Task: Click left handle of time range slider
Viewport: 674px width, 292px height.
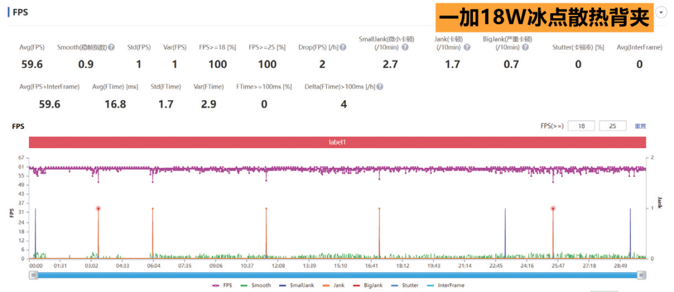Action: (x=33, y=275)
